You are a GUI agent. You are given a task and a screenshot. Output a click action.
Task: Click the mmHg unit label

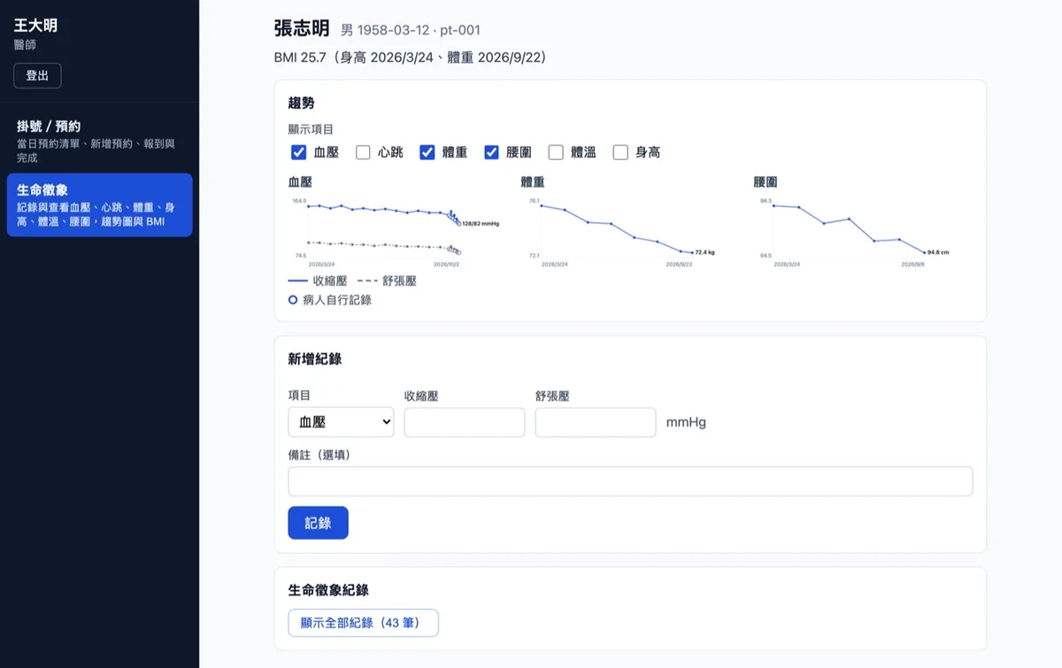[x=686, y=423]
